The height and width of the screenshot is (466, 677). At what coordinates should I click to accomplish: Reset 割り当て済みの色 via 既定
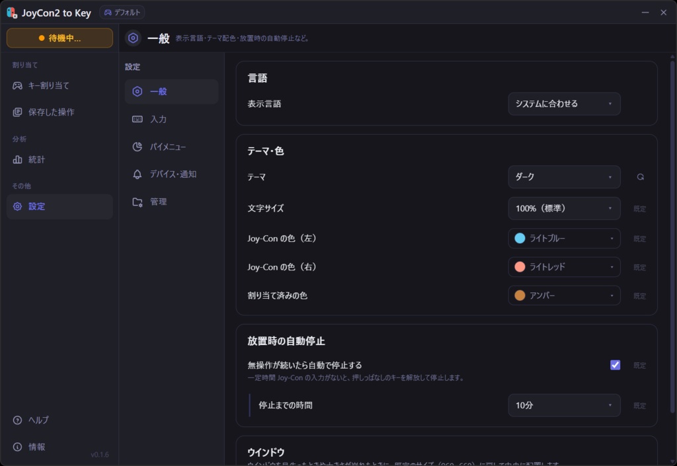click(639, 296)
